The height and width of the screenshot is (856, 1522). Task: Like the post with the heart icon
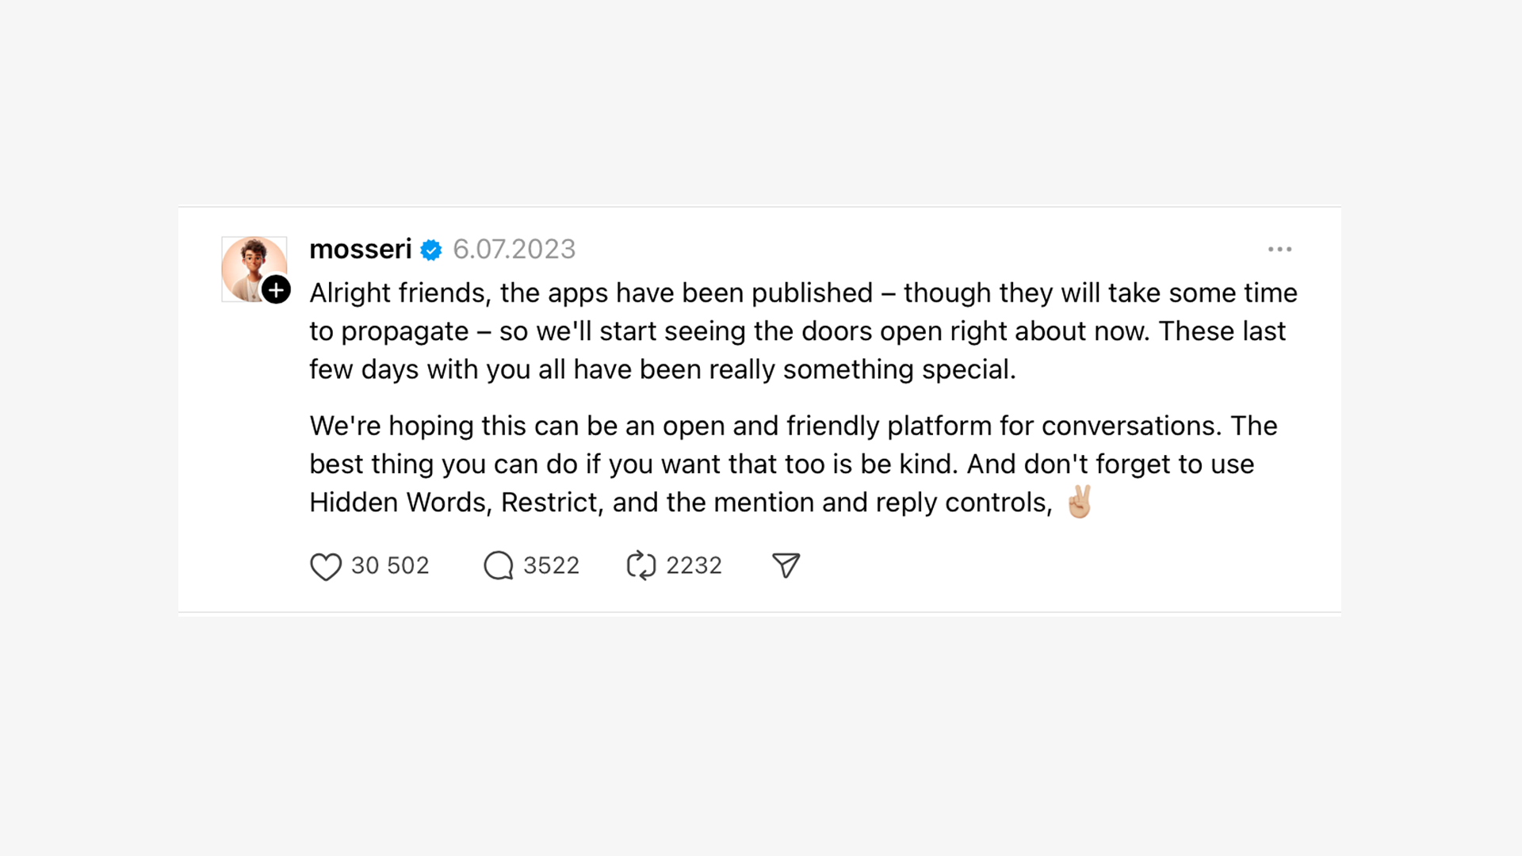click(x=325, y=566)
